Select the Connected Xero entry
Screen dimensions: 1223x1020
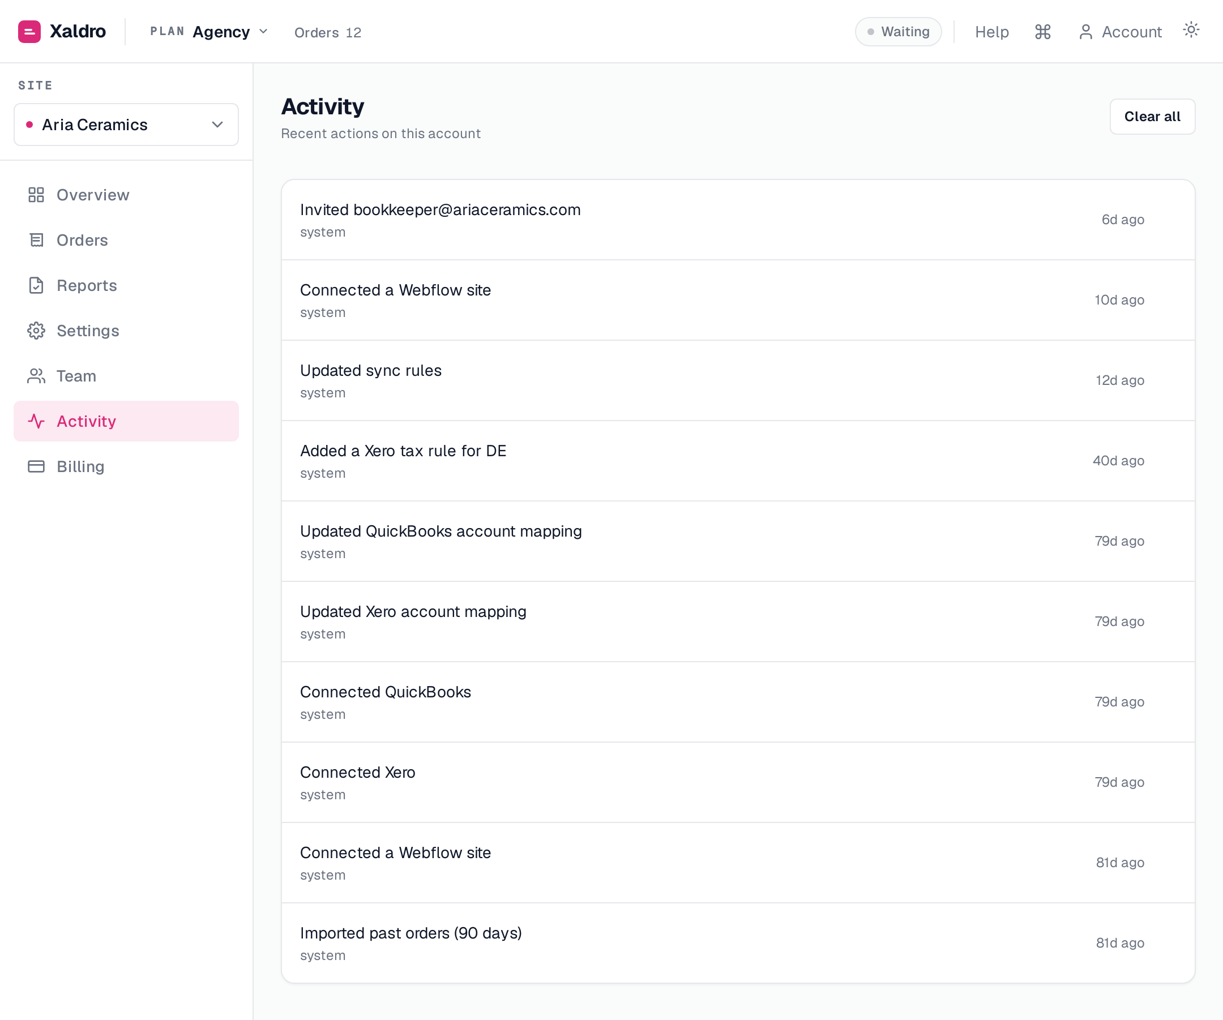738,782
